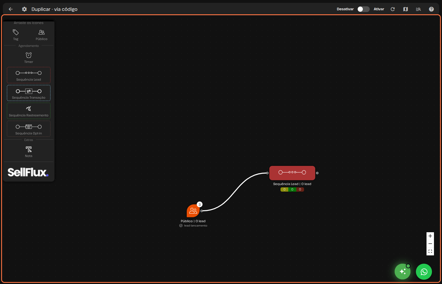Pick the Sequência Rastreamento block
442x284 pixels.
click(29, 111)
